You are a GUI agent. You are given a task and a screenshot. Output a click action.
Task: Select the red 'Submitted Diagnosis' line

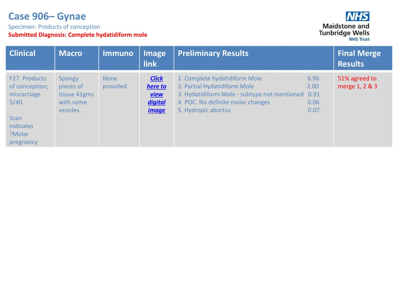pyautogui.click(x=78, y=35)
